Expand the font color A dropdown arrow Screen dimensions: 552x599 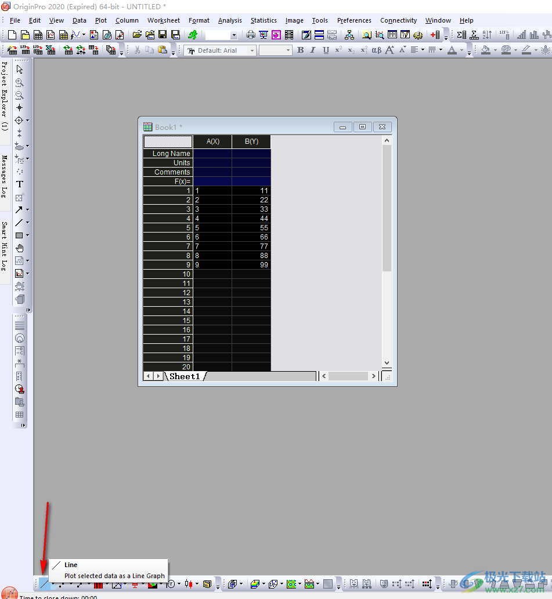point(462,50)
